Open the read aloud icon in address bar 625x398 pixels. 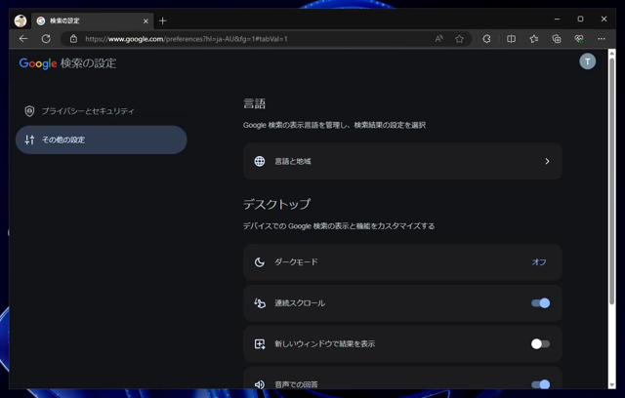(438, 39)
